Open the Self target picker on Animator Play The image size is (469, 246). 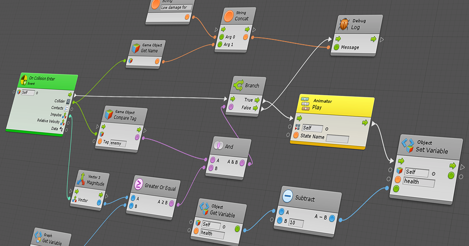pyautogui.click(x=327, y=128)
